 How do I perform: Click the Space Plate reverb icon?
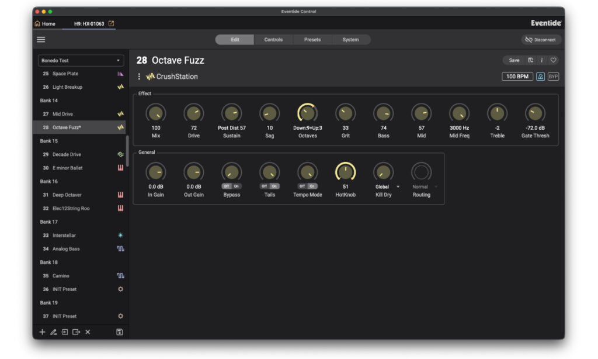[x=120, y=74]
